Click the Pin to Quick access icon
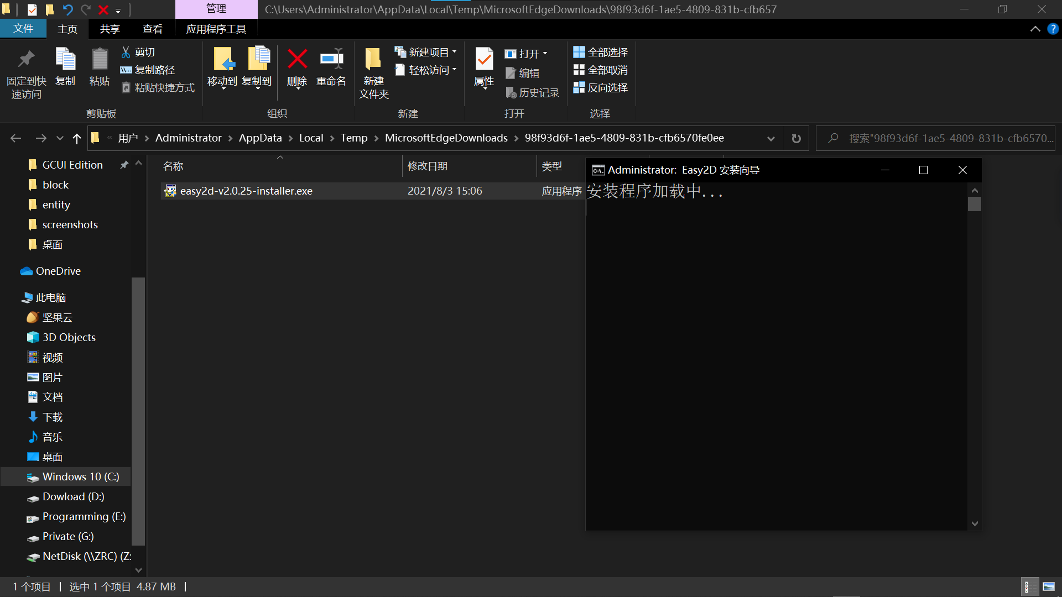The height and width of the screenshot is (597, 1062). (26, 72)
